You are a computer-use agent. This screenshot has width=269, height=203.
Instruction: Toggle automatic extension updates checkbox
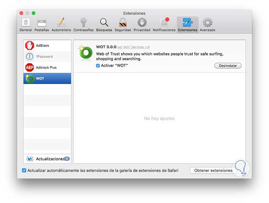pyautogui.click(x=24, y=171)
